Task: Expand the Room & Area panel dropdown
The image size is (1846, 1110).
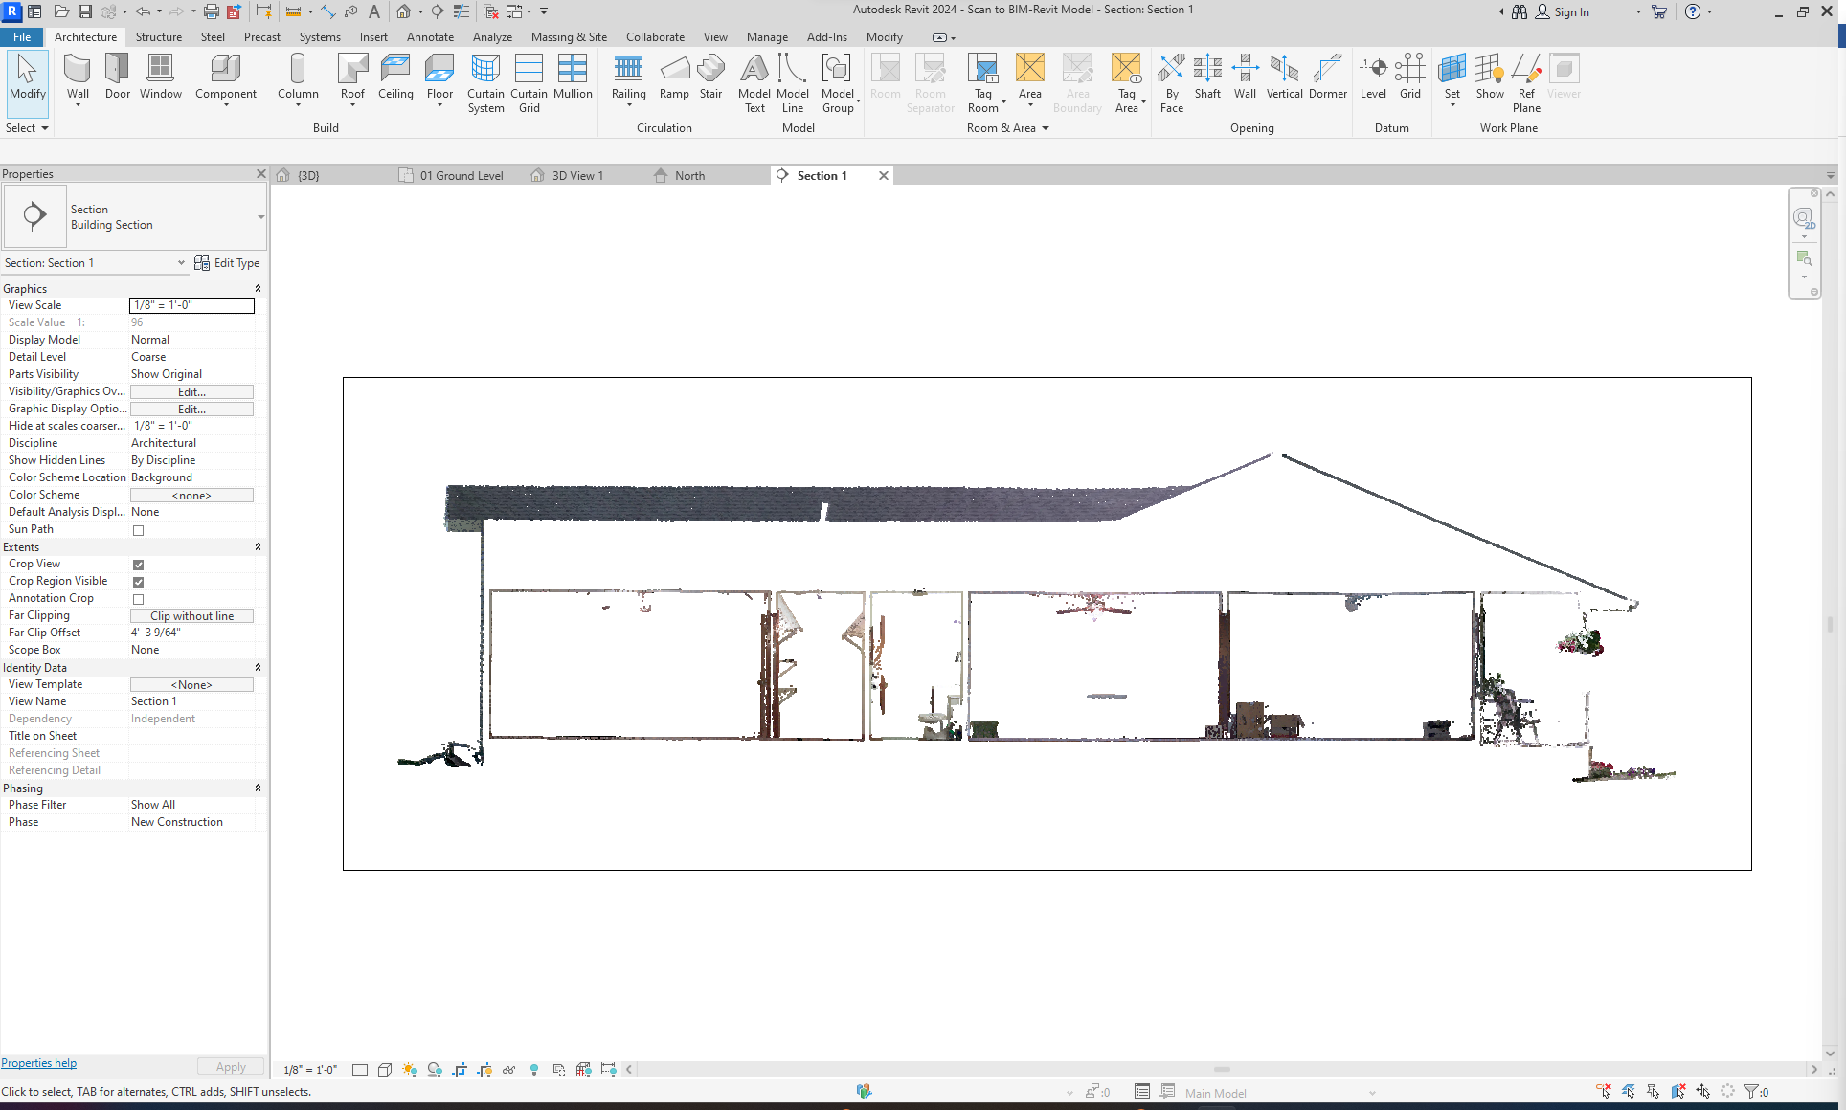Action: (x=1045, y=128)
